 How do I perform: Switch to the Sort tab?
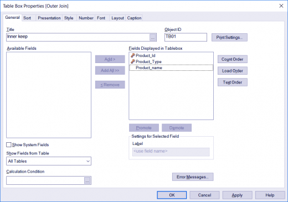(27, 18)
